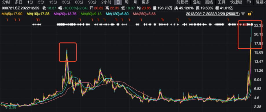
Task: Click the average price 20.85
Action: [146, 8]
